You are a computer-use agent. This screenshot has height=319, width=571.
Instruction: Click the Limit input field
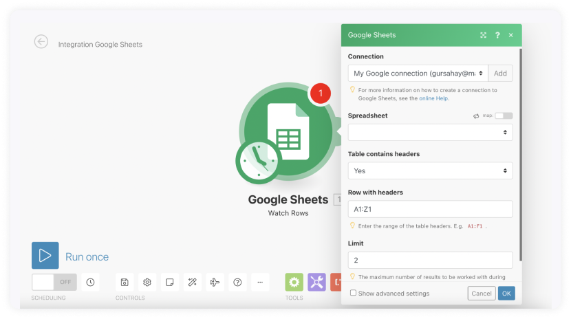tap(431, 260)
